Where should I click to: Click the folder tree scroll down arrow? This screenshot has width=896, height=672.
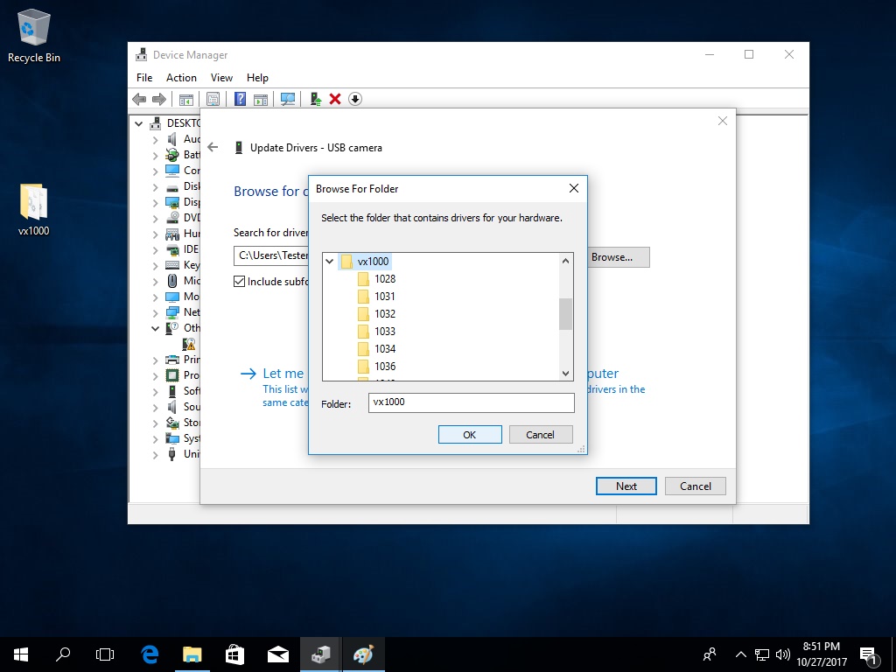click(566, 374)
